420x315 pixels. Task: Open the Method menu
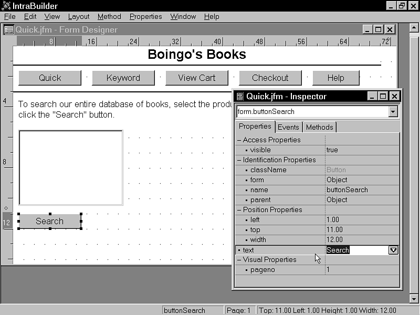(109, 17)
